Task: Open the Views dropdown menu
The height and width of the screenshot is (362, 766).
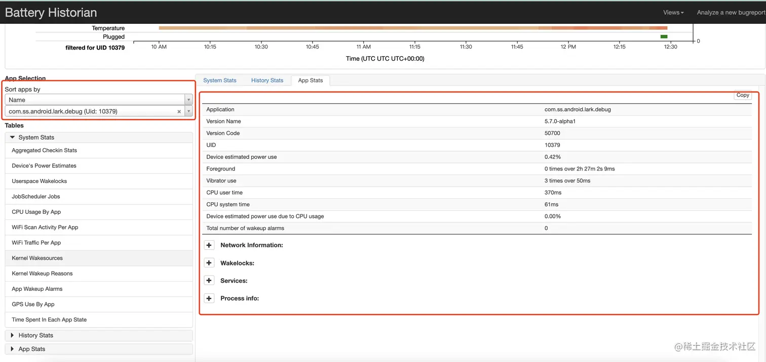Action: coord(673,13)
